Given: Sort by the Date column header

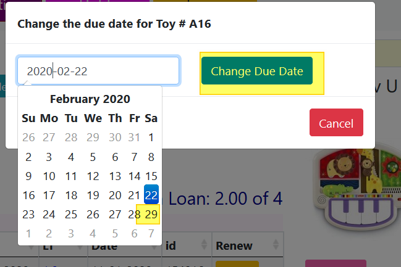Looking at the screenshot, I should [117, 246].
